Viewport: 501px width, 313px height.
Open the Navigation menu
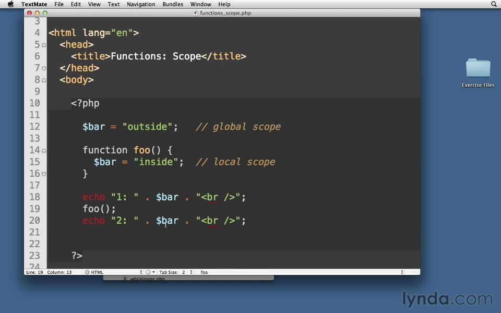pyautogui.click(x=141, y=4)
